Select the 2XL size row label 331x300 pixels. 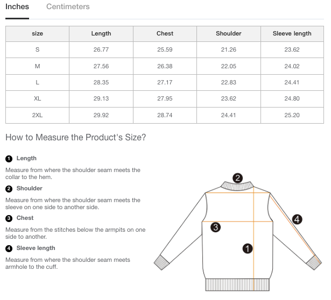point(37,115)
